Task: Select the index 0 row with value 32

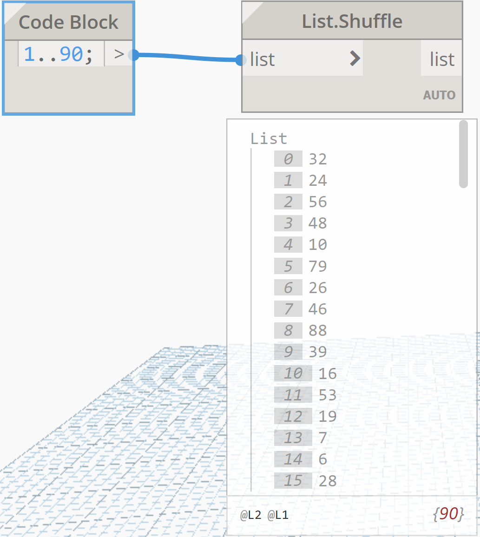Action: (x=301, y=159)
